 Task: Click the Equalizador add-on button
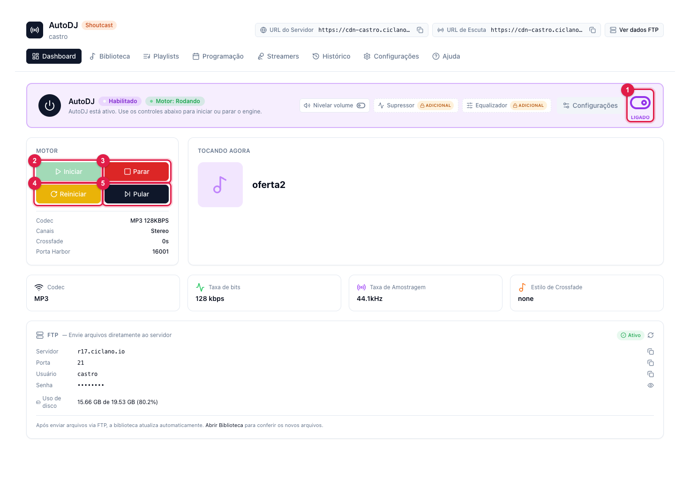(x=506, y=105)
